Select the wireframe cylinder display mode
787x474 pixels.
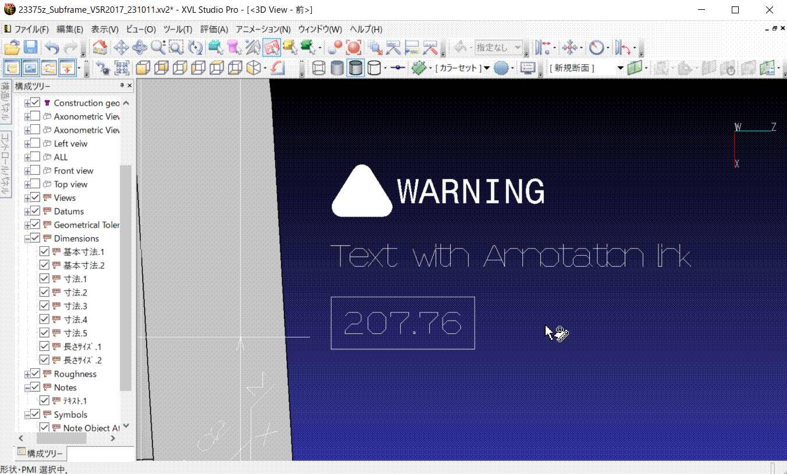click(x=319, y=68)
